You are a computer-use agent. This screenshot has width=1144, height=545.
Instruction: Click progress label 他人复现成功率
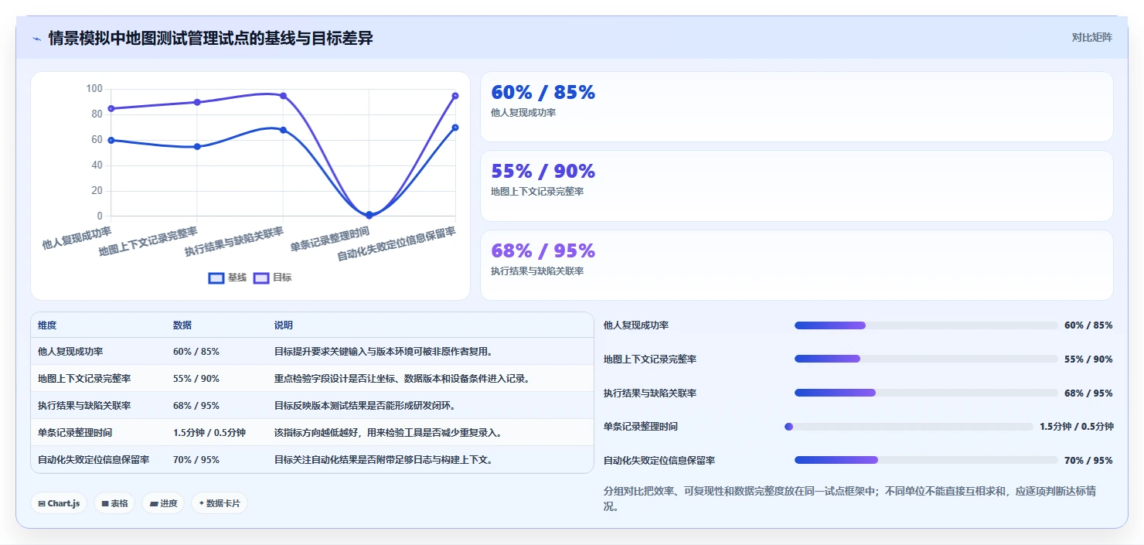coord(636,325)
